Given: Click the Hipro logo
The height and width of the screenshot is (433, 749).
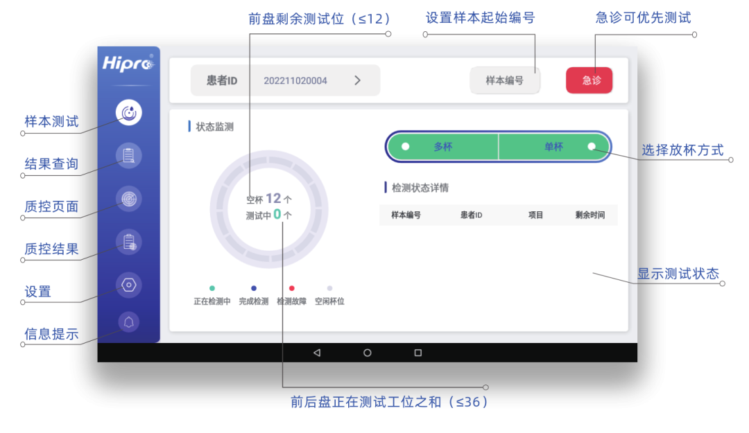Looking at the screenshot, I should (128, 63).
